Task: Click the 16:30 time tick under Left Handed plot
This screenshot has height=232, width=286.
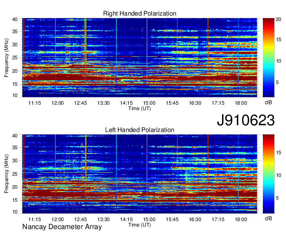Action: click(195, 219)
